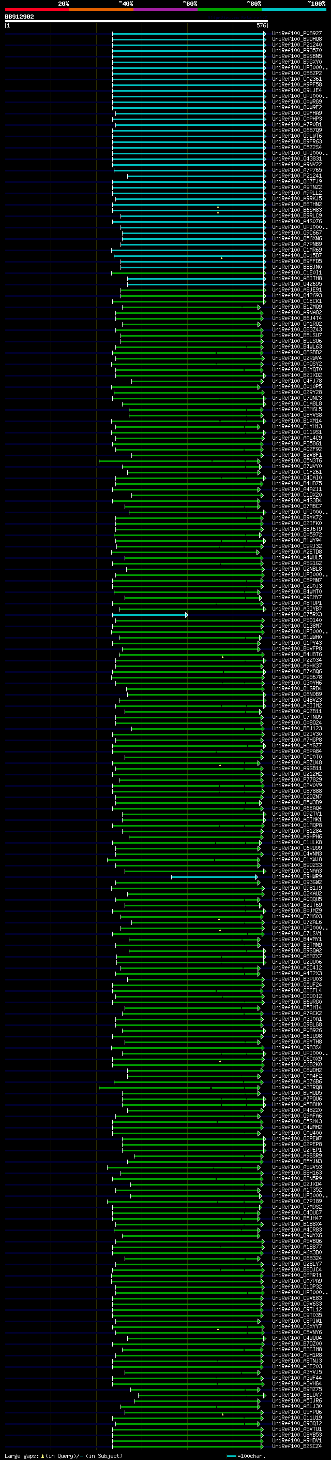Select the UniRef100_P21241 label
Image resolution: width=331 pixels, height=1460 pixels.
click(296, 176)
